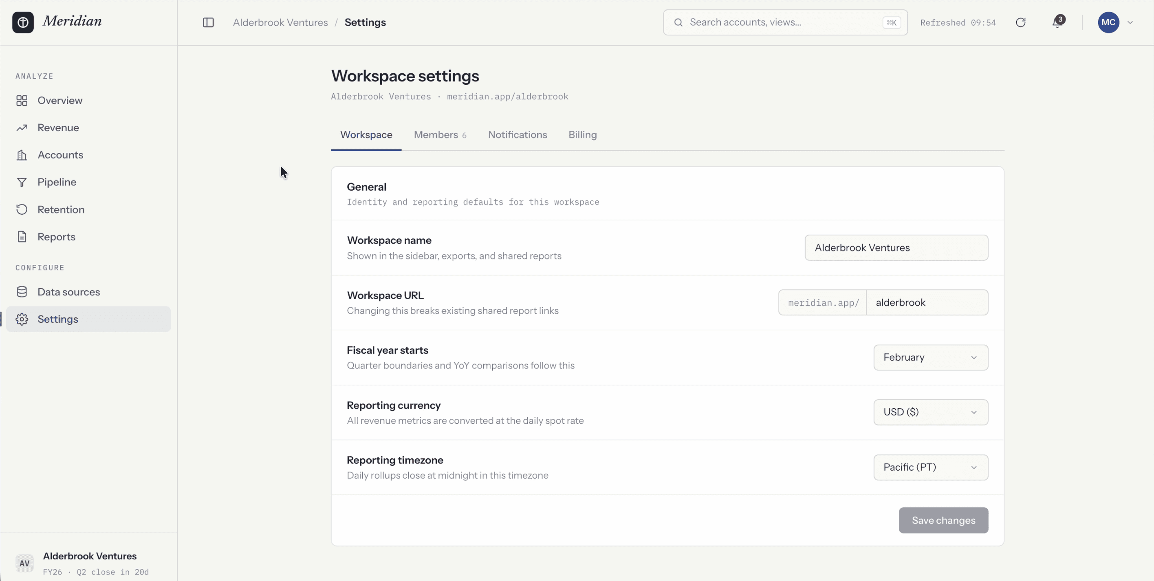Click Alderbrook Ventures breadcrumb link
This screenshot has height=581, width=1154.
280,22
